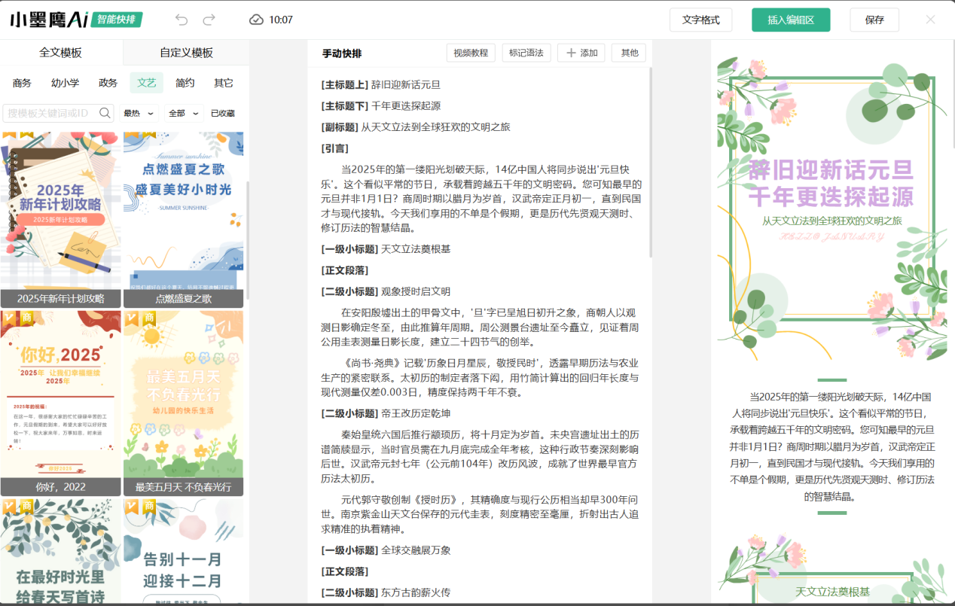This screenshot has height=606, width=955.
Task: Open the 视频教程 tutorial
Action: [x=471, y=53]
